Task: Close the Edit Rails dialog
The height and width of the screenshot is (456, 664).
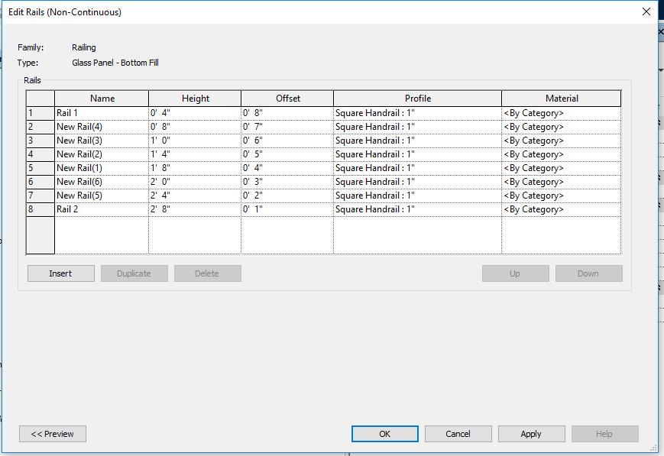Action: click(x=646, y=11)
